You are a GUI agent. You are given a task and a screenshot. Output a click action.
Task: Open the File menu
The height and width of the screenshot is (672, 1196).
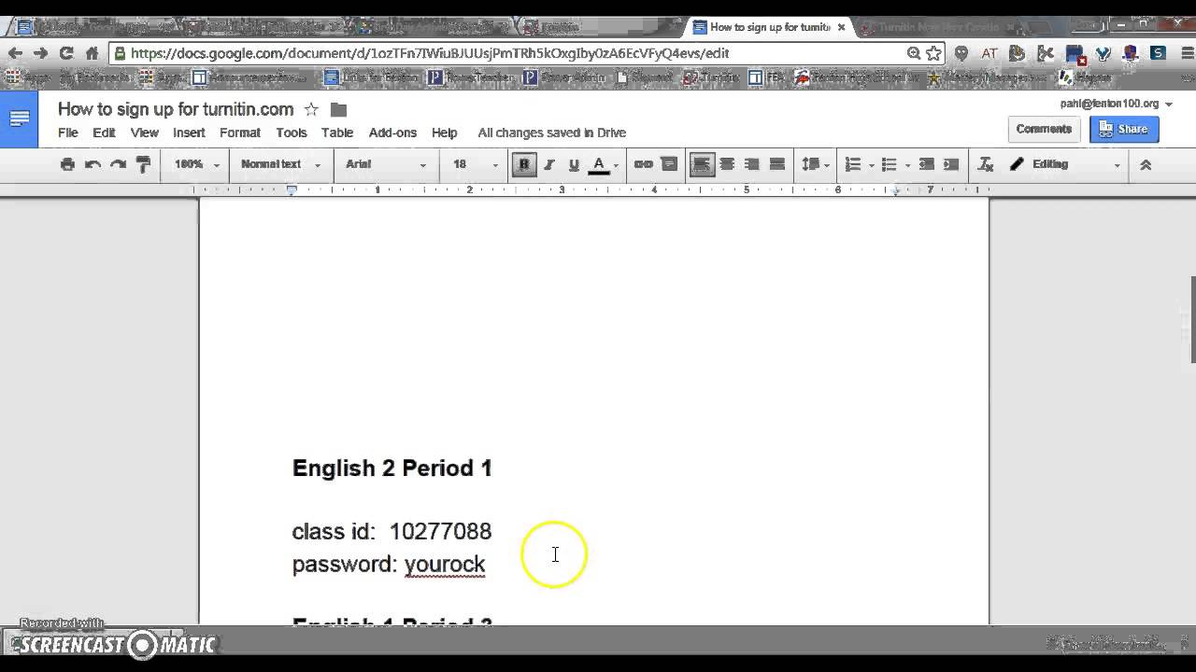[x=68, y=133]
